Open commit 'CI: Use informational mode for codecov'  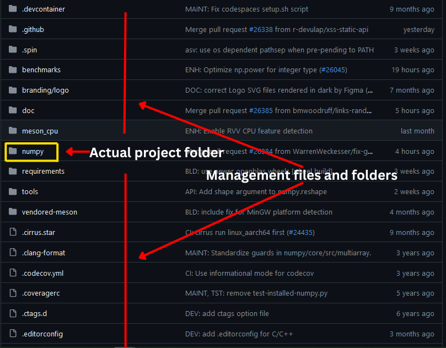(x=249, y=274)
